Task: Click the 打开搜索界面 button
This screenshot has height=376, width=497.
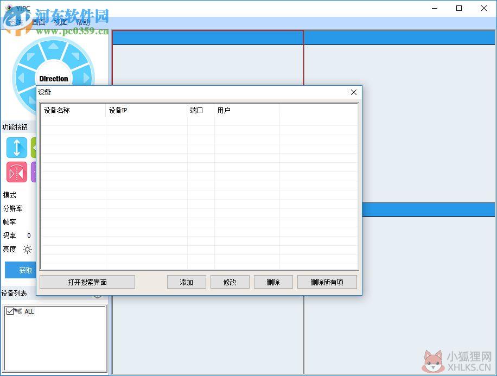Action: (x=87, y=282)
